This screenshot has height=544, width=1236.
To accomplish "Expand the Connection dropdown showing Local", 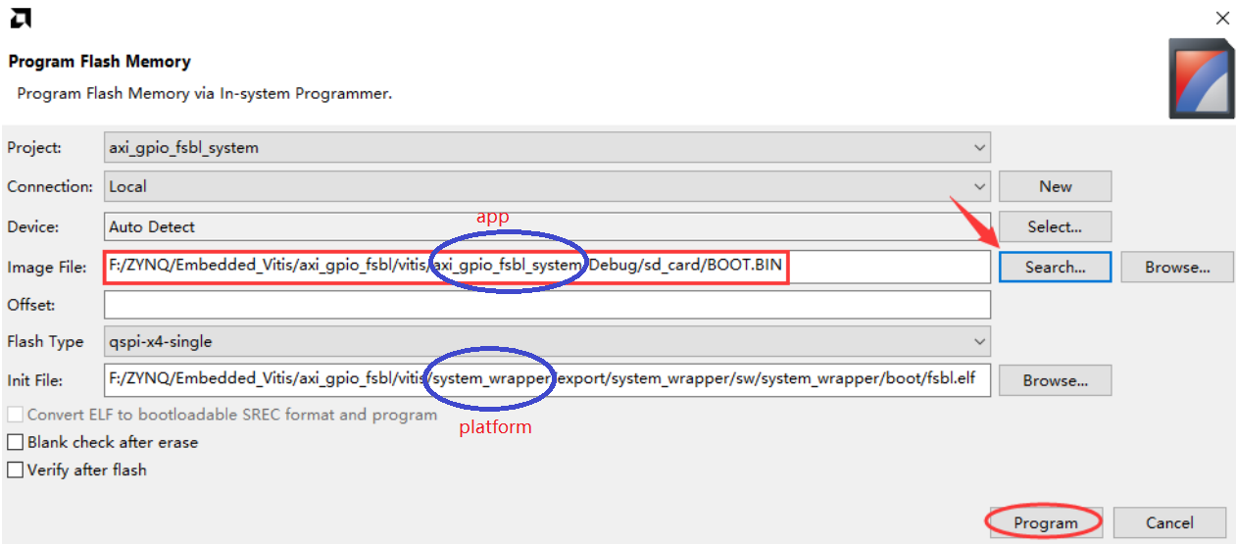I will pyautogui.click(x=547, y=186).
